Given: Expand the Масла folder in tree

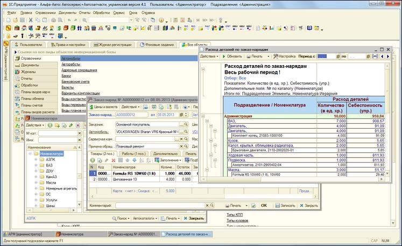Looking at the screenshot, I should [x=35, y=182].
